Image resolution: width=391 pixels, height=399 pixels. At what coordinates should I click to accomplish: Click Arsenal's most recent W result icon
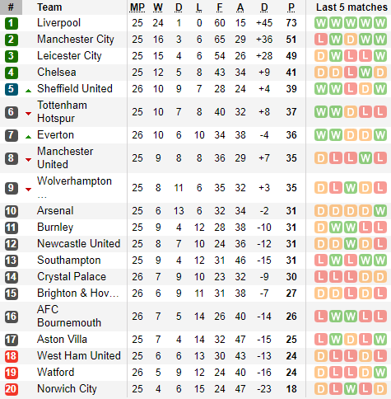coord(380,211)
